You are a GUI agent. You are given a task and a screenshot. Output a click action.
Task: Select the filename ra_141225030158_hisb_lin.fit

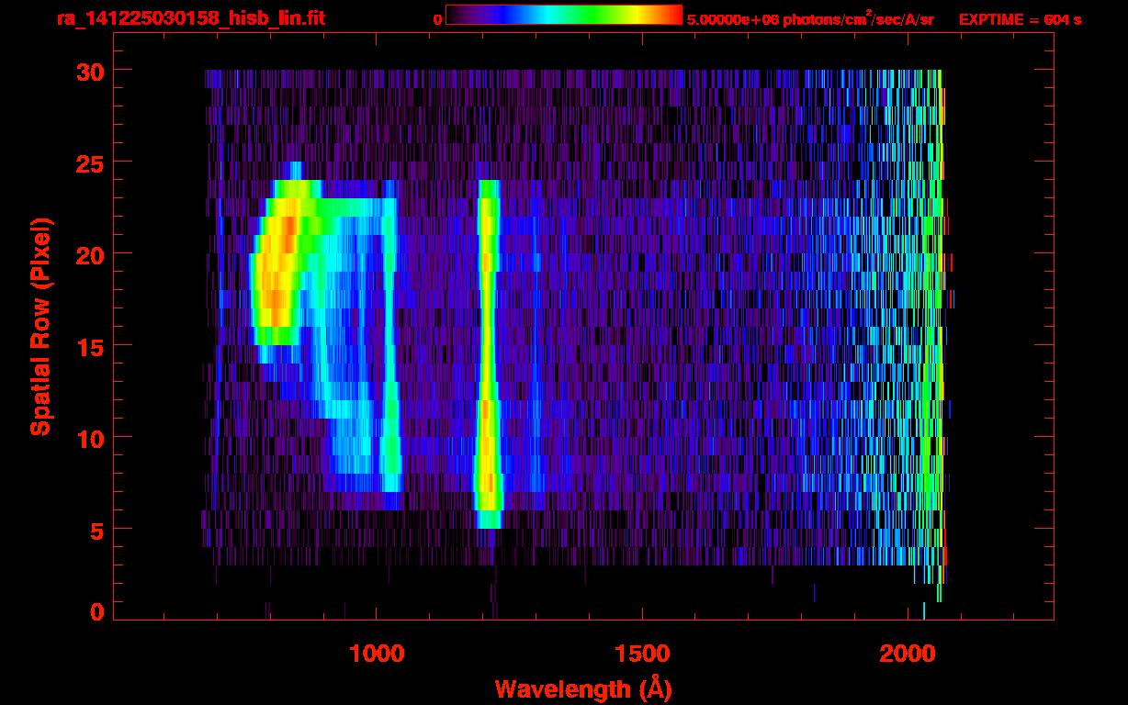click(190, 18)
